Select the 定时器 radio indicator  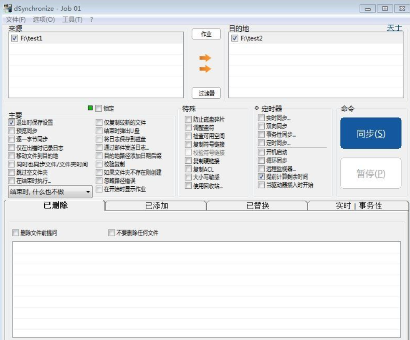coord(256,108)
